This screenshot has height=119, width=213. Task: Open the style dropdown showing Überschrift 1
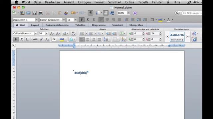[37, 20]
